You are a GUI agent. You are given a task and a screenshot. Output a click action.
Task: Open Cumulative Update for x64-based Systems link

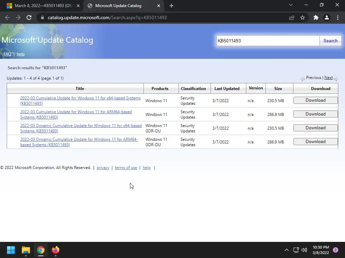point(80,101)
